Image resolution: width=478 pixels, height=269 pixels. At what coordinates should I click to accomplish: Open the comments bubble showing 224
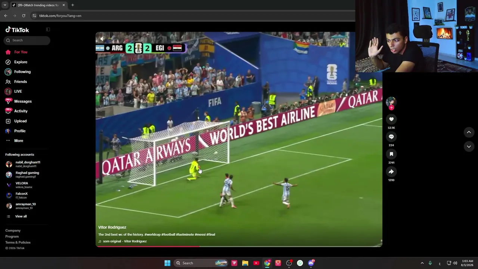coord(391,137)
